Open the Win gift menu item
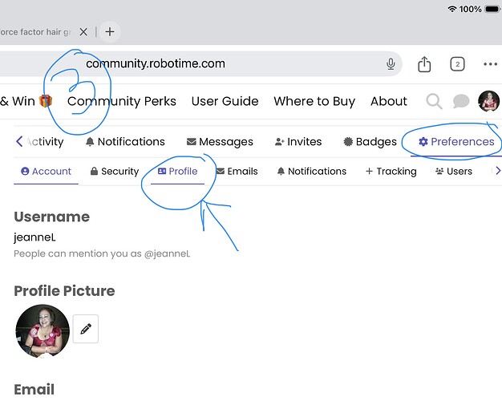The image size is (502, 401). [26, 101]
